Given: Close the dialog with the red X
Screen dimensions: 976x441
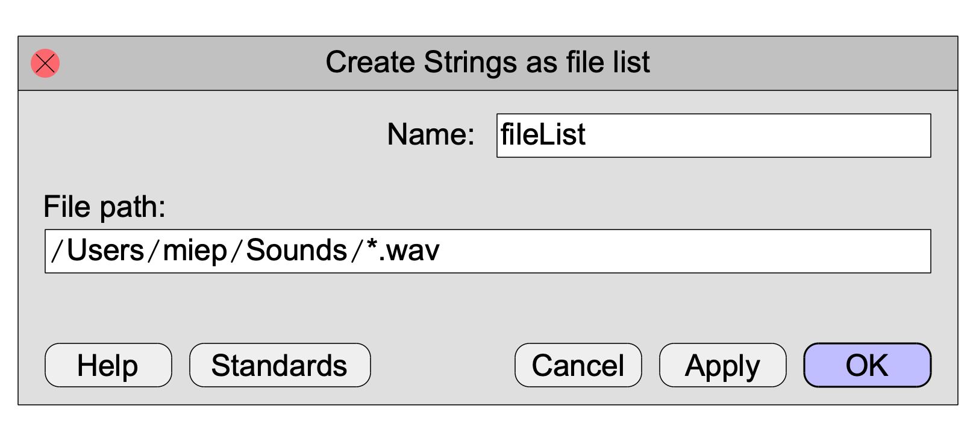Looking at the screenshot, I should pos(45,63).
